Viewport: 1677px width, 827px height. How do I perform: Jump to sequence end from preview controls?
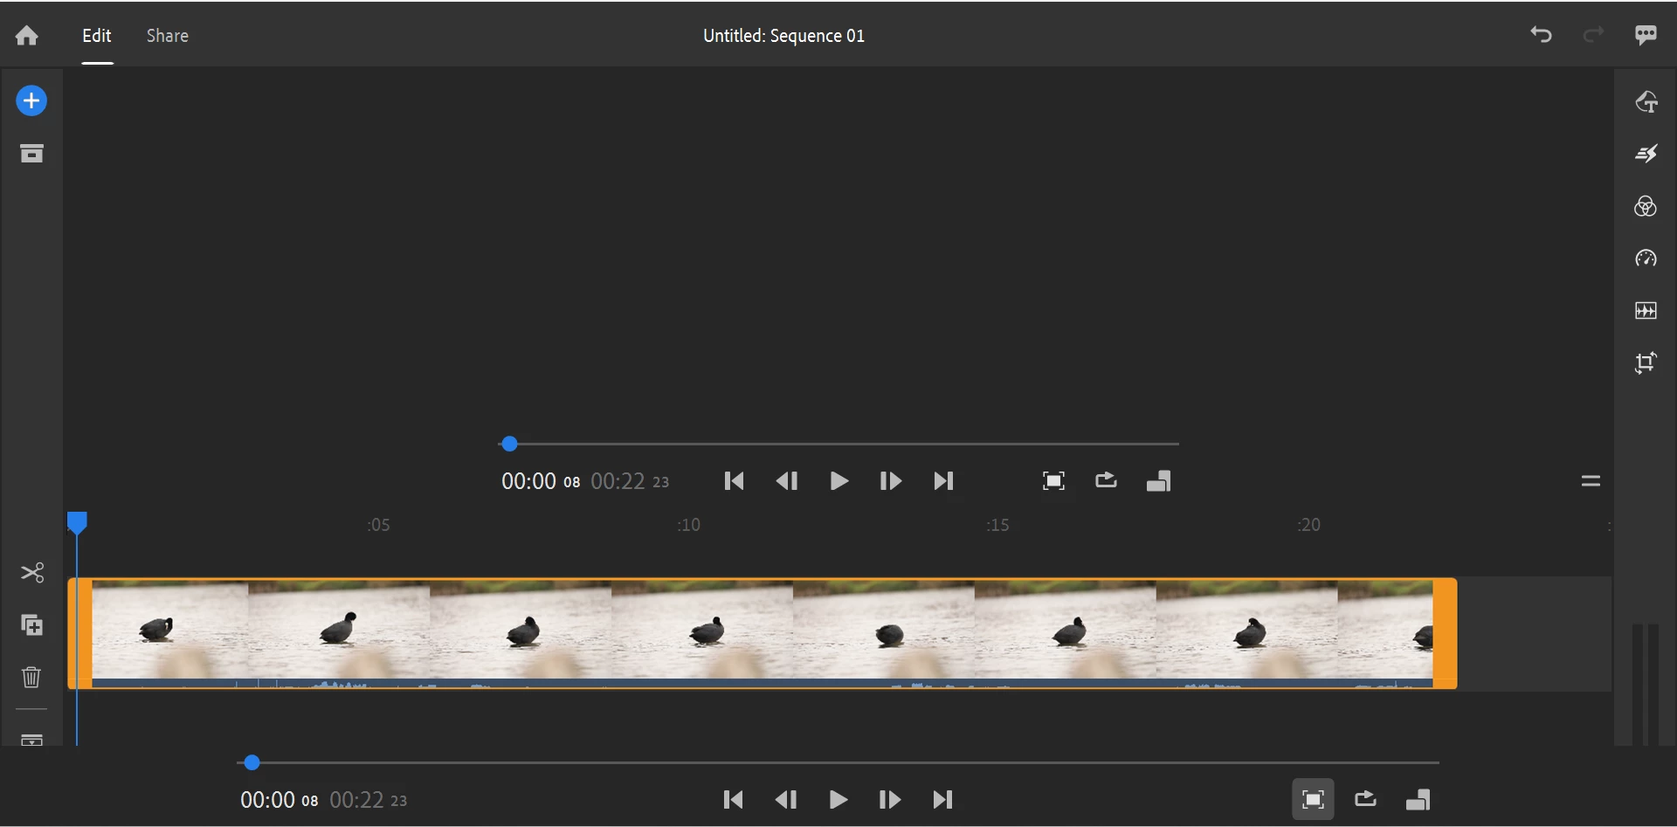coord(943,481)
